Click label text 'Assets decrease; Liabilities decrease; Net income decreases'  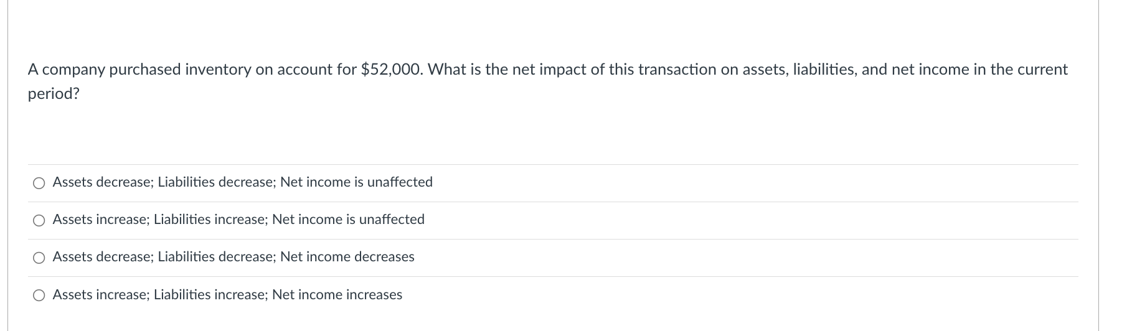pos(233,257)
